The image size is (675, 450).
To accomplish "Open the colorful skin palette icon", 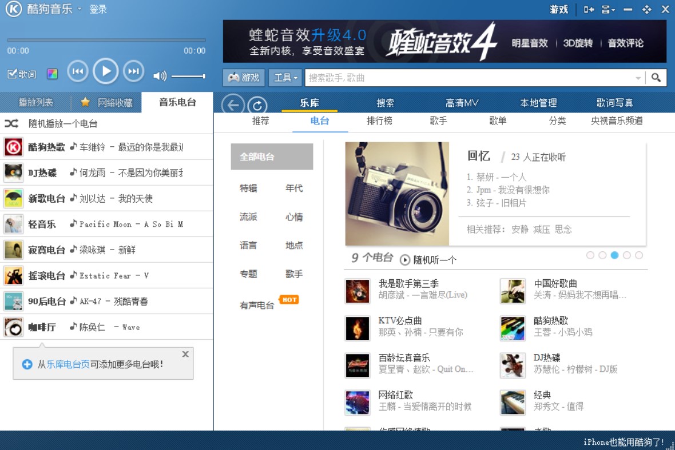I will pyautogui.click(x=52, y=74).
